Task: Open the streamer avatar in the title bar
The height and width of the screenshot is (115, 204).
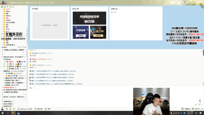Action: (4, 2)
